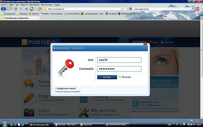Open the DIORAMAS&FIGURAS bookmark
The width and height of the screenshot is (203, 127).
click(129, 14)
